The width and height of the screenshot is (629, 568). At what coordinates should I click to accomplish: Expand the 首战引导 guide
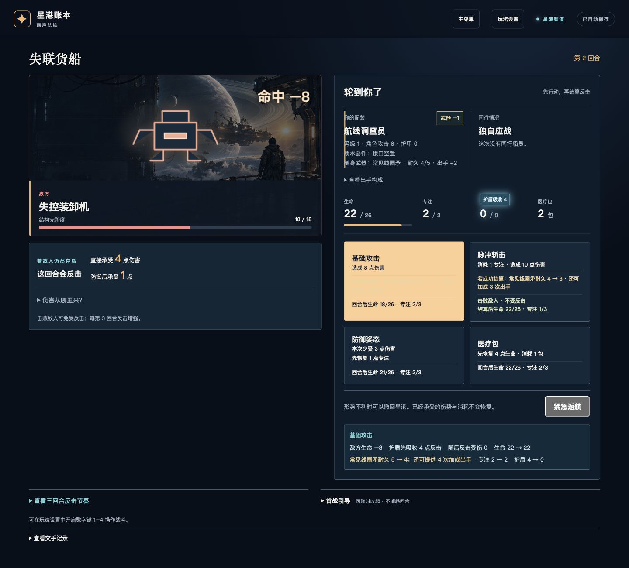[335, 501]
